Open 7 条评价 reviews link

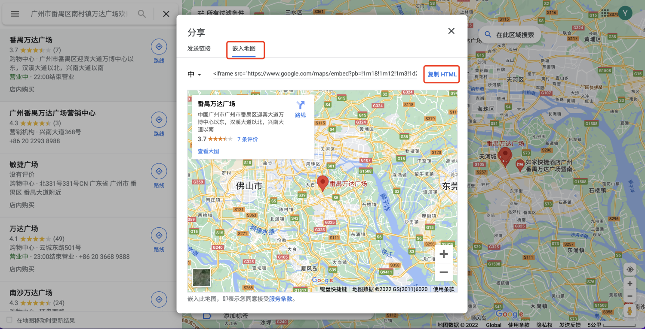coord(248,139)
